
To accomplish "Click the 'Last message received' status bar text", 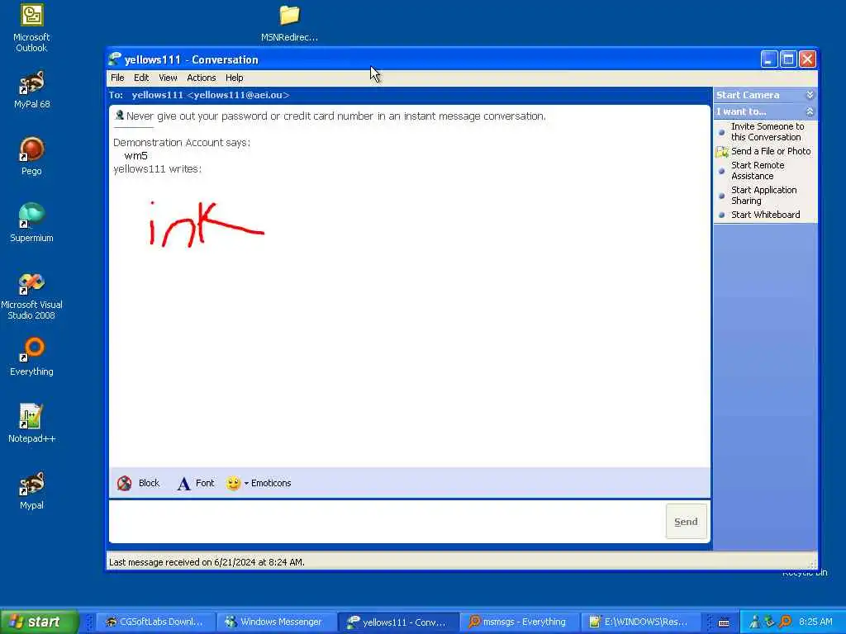I will (207, 562).
